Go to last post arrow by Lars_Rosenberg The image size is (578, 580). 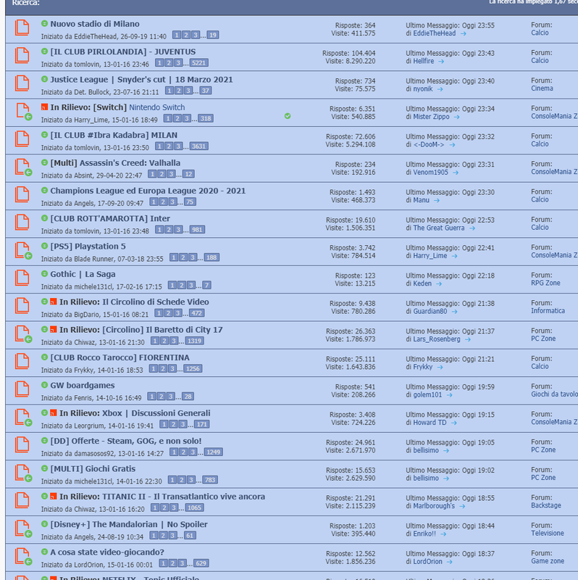(x=467, y=339)
